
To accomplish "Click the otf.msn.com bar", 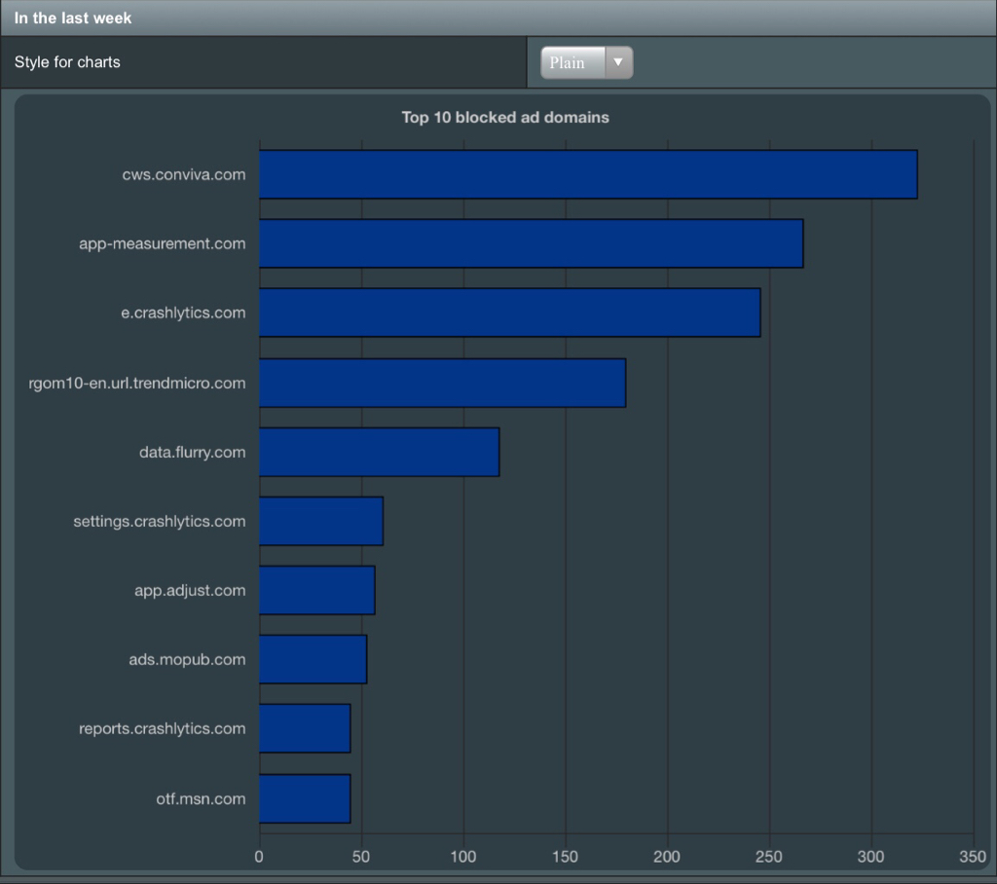I will point(305,798).
